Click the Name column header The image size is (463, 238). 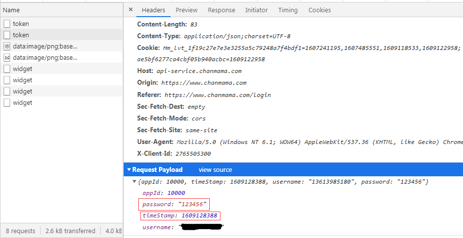tap(62, 10)
